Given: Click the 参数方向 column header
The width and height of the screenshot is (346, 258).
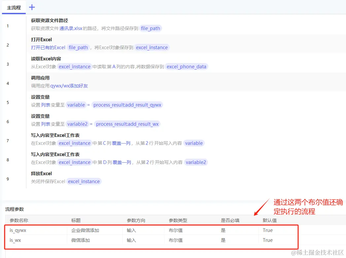Looking at the screenshot, I should tap(136, 220).
